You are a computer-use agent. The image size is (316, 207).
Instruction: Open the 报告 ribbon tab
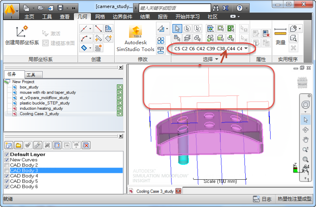[x=163, y=17]
